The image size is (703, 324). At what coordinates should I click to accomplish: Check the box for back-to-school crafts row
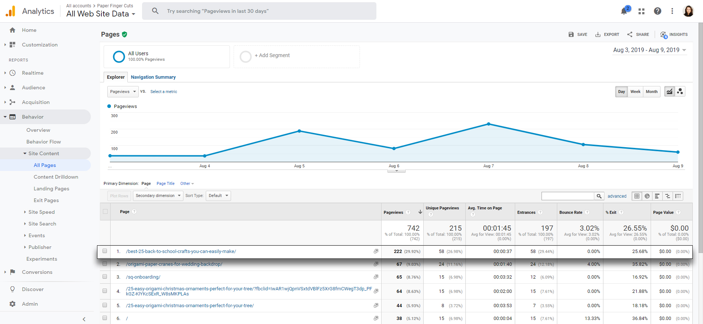tap(105, 251)
